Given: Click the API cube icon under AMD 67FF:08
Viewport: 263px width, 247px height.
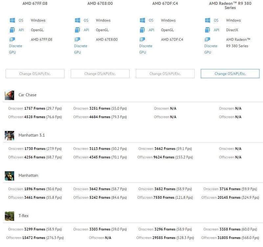Looking at the screenshot, I should click(12, 30).
